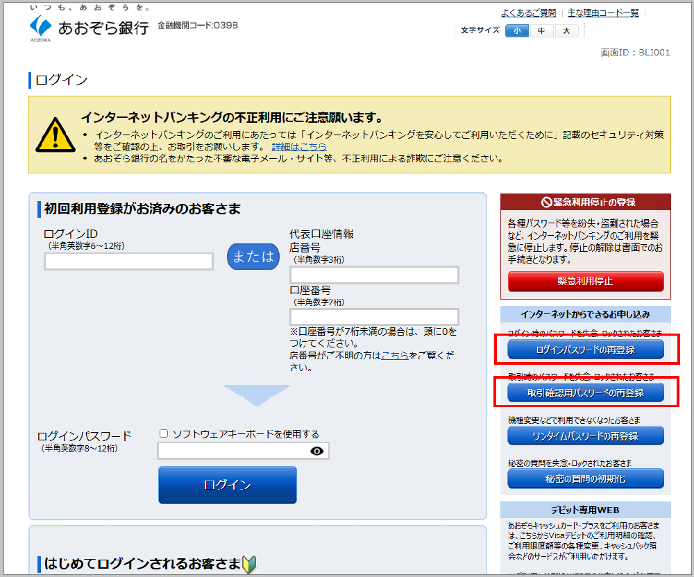694x577 pixels.
Task: Click the red 緊急利用停止 button
Action: pos(586,281)
